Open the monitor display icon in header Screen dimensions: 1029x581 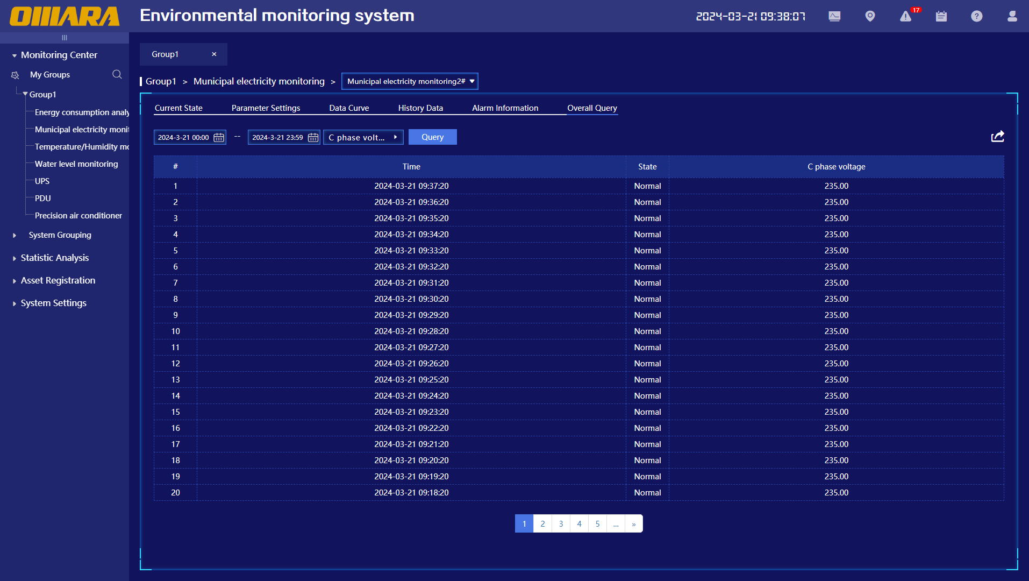[834, 16]
